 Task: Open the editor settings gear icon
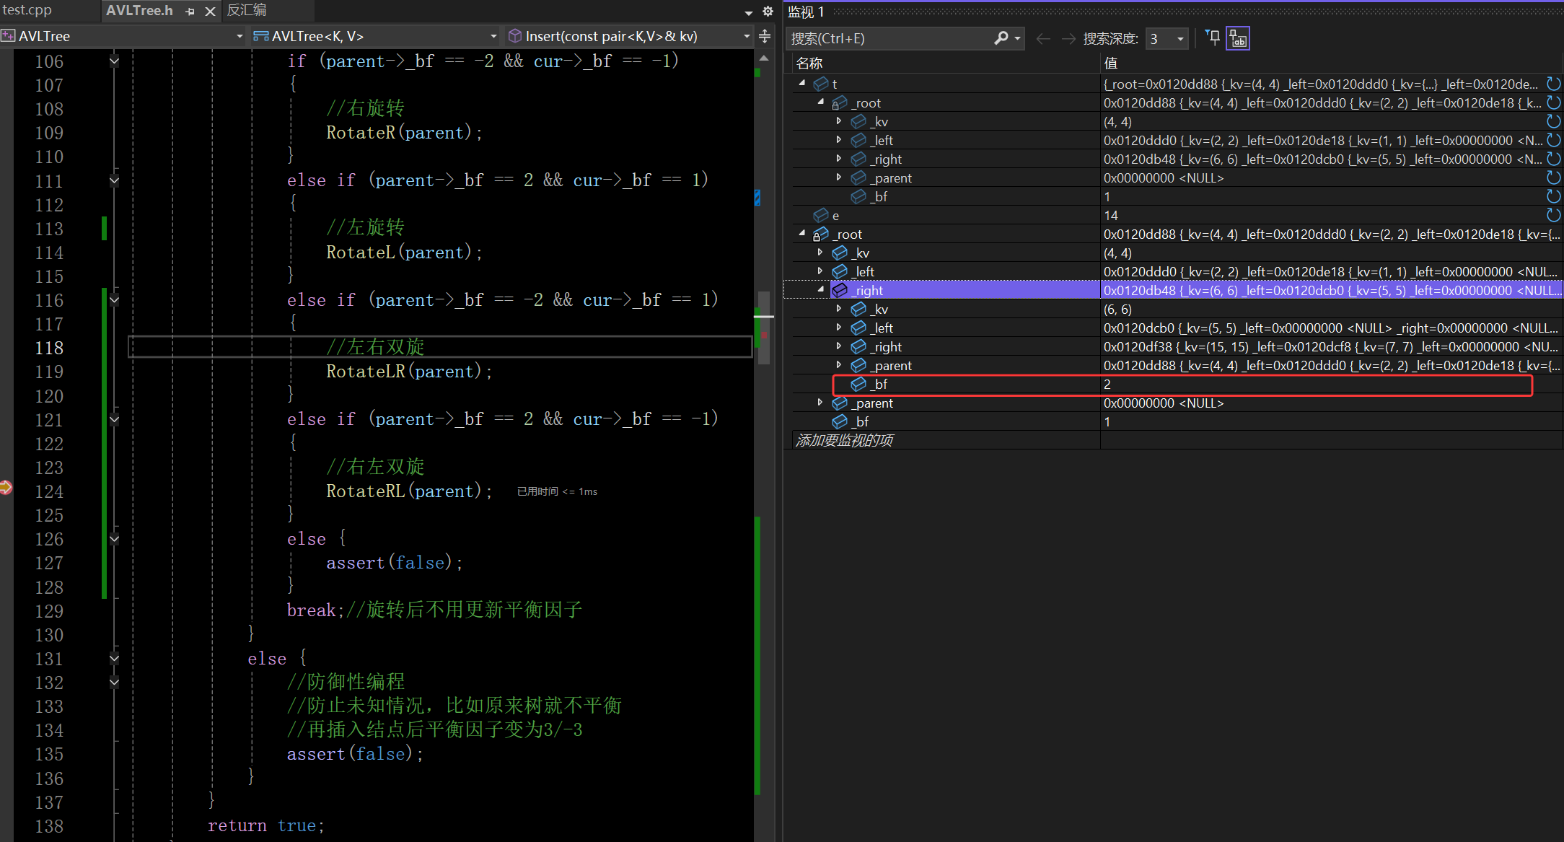(x=768, y=12)
